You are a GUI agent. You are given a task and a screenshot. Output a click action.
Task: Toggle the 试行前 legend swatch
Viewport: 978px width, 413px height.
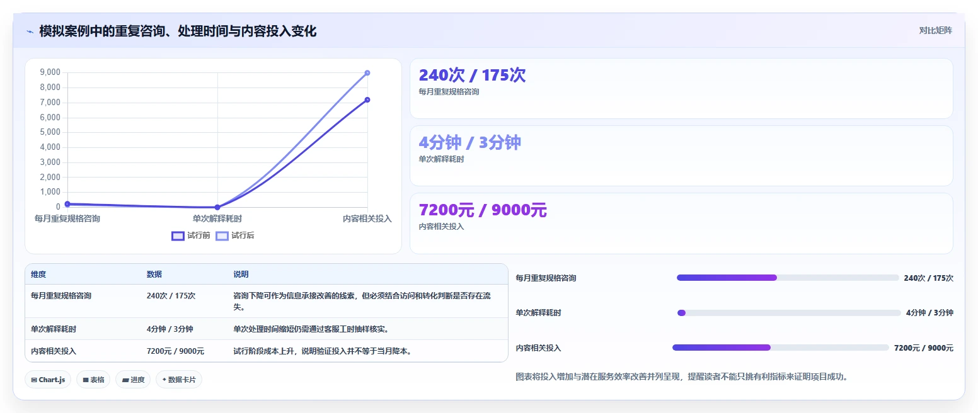pos(178,236)
